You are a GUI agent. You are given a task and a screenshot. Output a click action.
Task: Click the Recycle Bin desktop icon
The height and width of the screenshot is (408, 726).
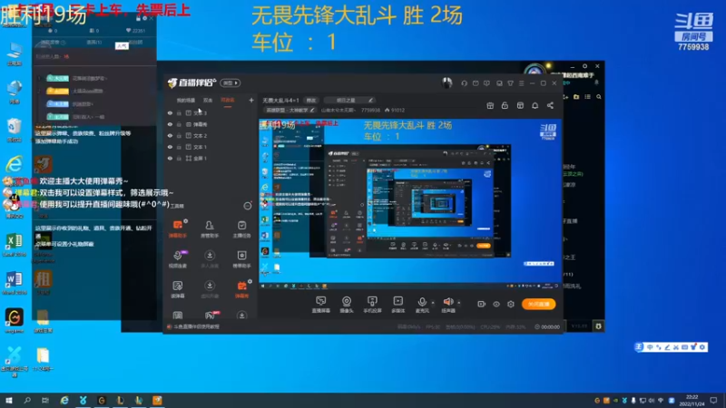point(14,130)
